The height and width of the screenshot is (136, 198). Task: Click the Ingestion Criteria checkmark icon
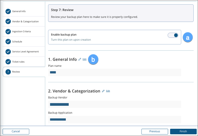tap(8, 32)
